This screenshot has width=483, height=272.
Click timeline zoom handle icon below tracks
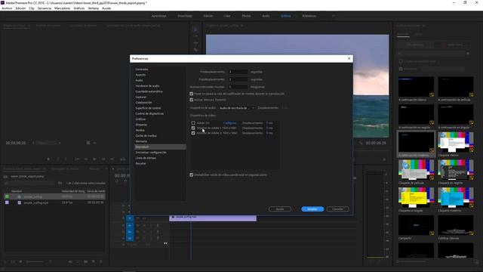(x=165, y=243)
